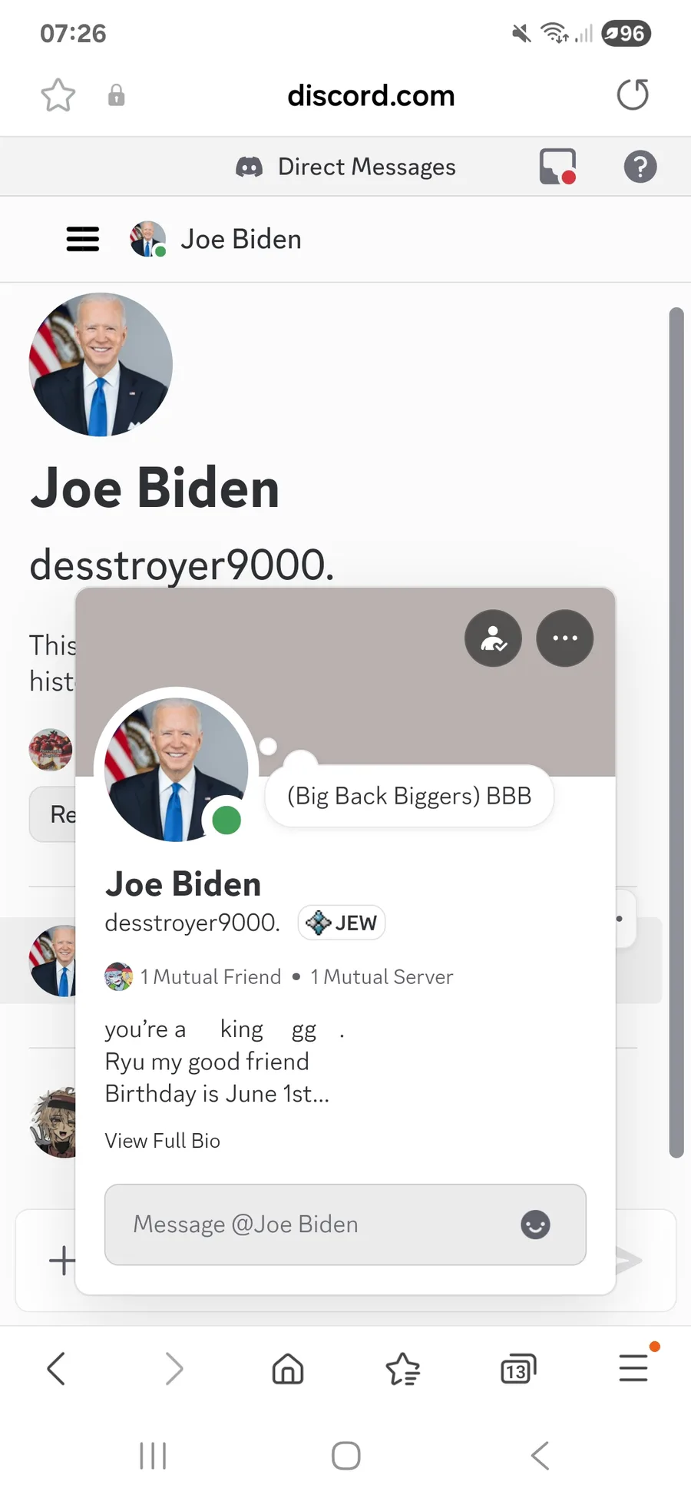
Task: Tap the plus attachment button
Action: (x=62, y=1260)
